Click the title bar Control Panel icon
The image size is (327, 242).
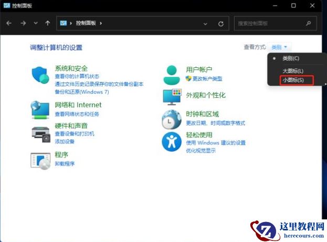7,5
